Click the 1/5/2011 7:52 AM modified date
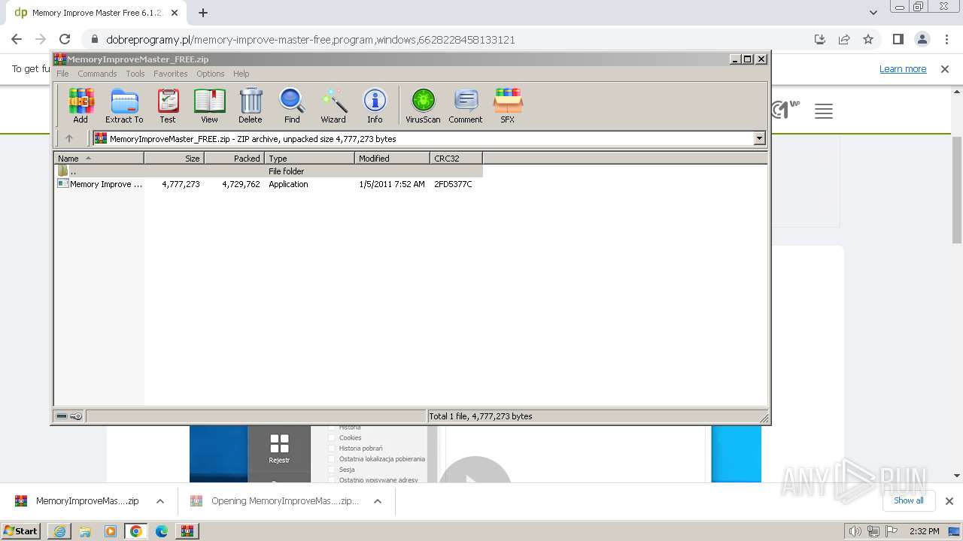 click(391, 184)
